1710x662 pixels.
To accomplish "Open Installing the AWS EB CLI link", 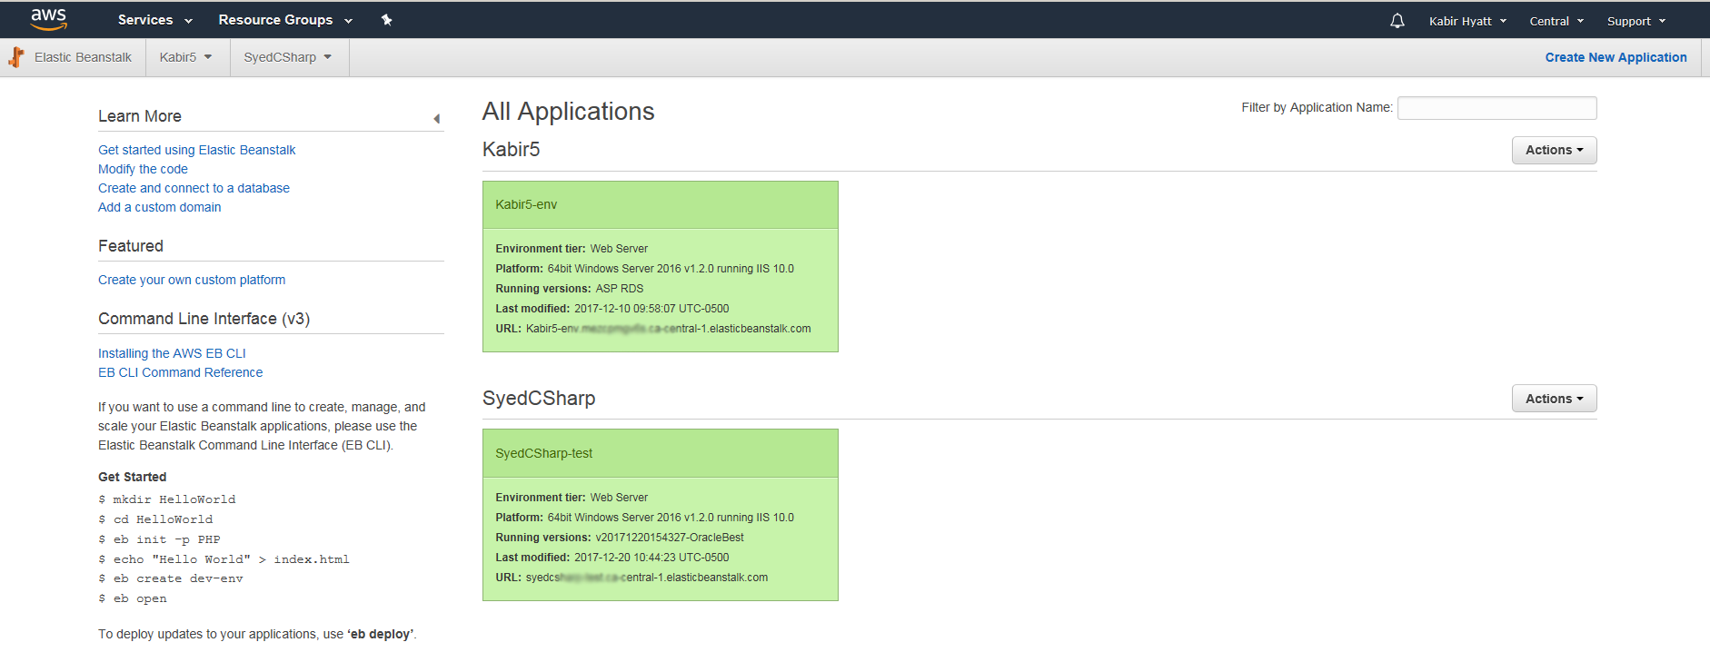I will click(x=172, y=353).
